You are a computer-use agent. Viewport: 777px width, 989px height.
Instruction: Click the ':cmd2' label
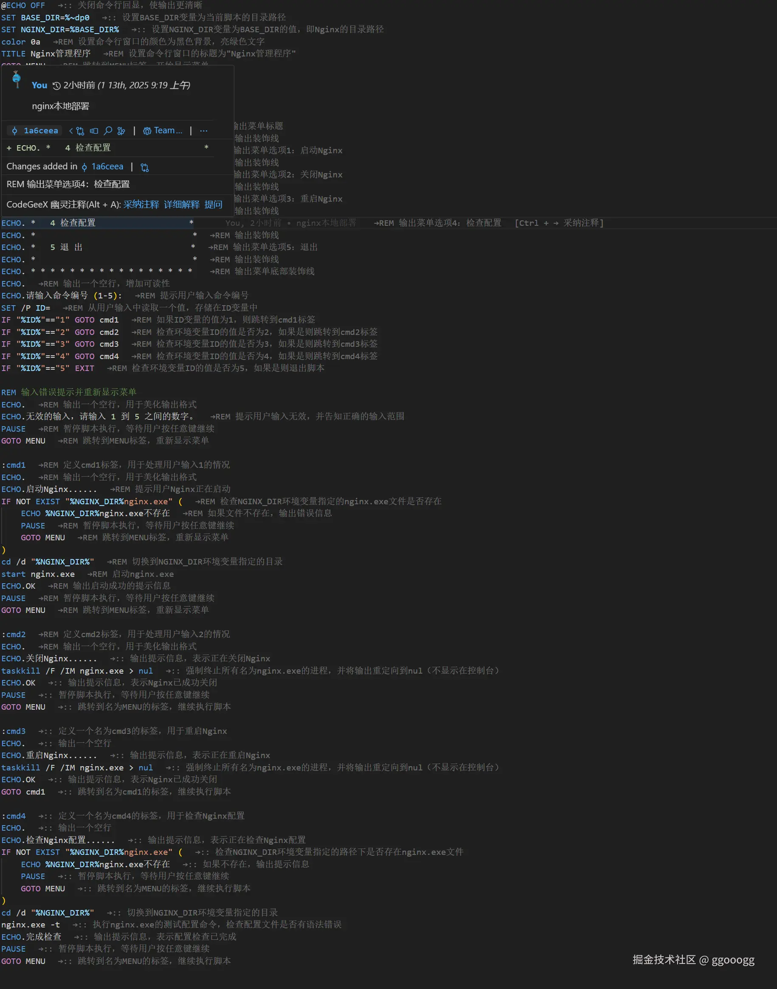13,634
